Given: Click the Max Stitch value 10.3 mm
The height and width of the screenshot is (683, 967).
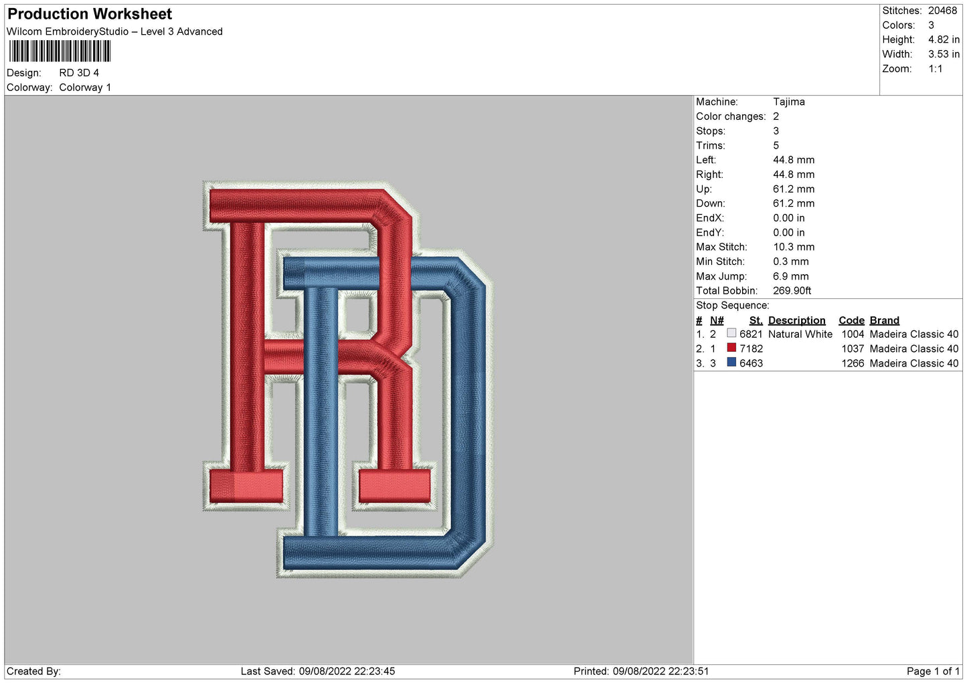Looking at the screenshot, I should click(x=794, y=247).
